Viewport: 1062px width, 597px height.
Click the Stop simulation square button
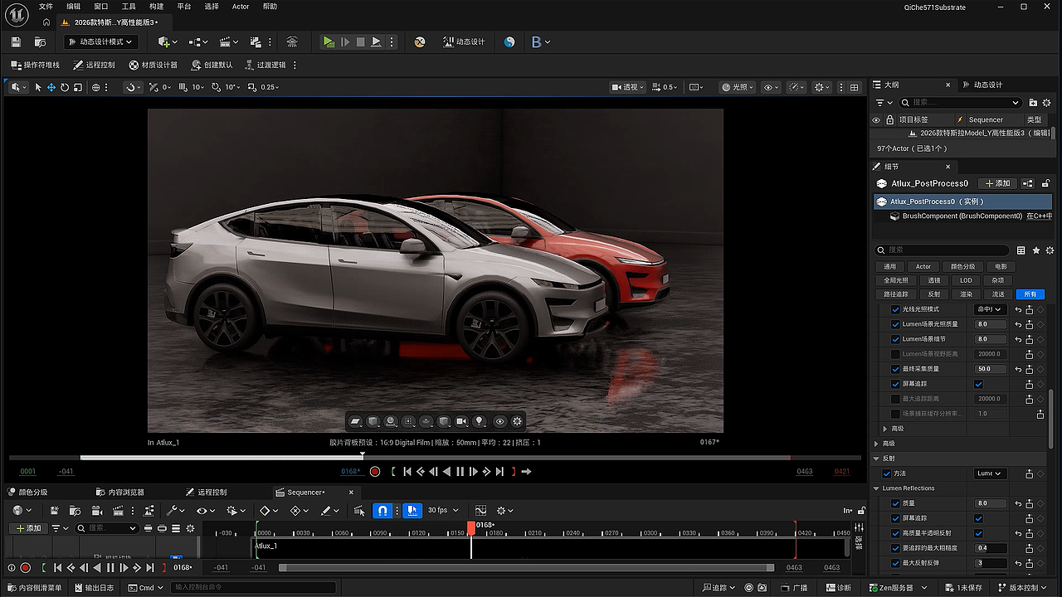pos(360,41)
